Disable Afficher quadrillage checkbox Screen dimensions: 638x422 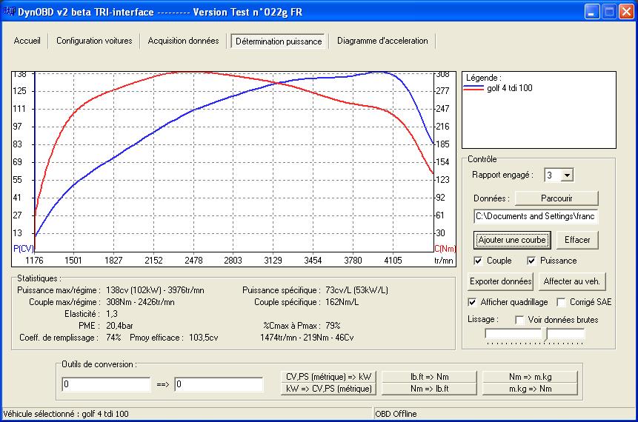click(x=473, y=302)
